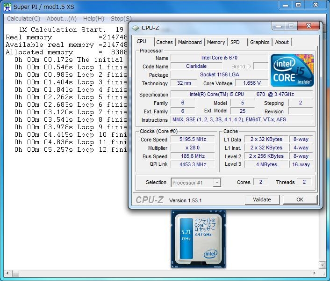330x281 pixels.
Task: Click the Technology value '32 nm'
Action: (x=184, y=83)
